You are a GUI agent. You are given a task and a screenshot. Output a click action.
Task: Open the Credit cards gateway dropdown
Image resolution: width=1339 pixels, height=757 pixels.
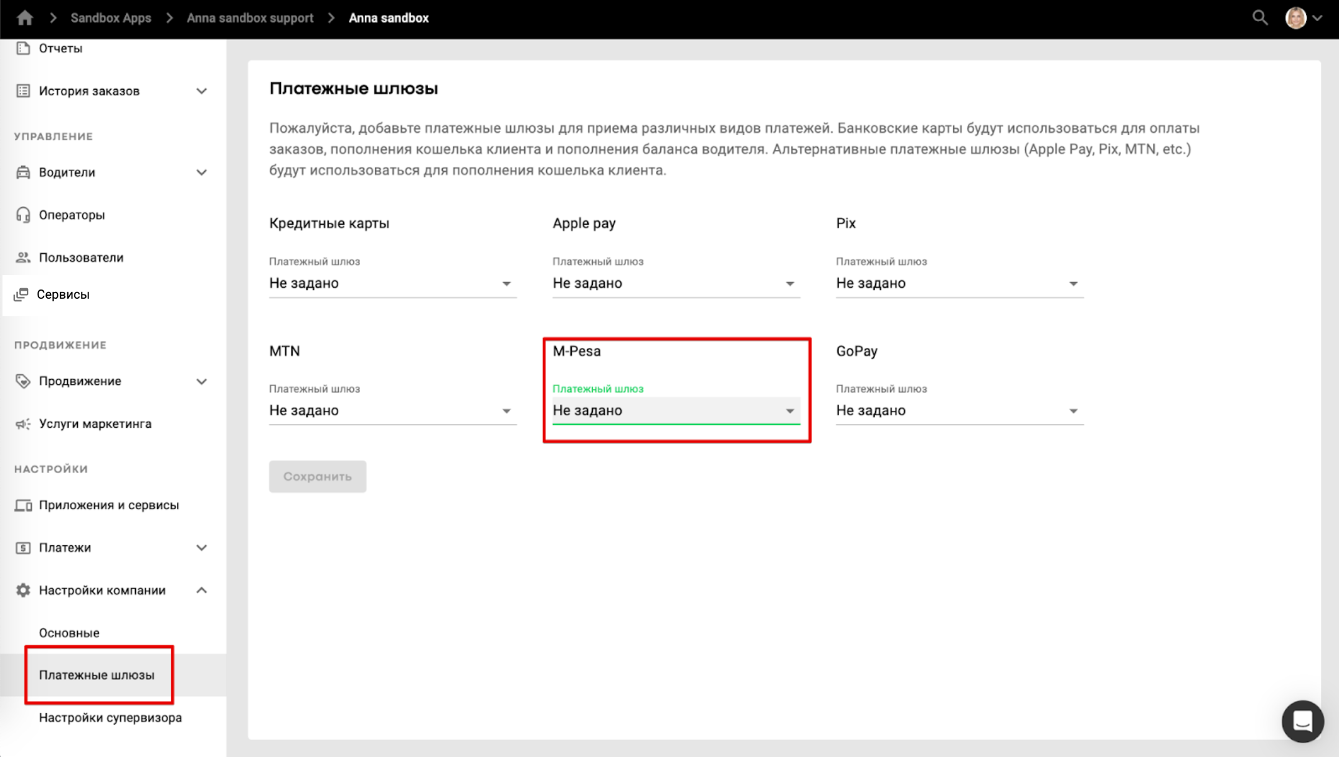click(392, 283)
